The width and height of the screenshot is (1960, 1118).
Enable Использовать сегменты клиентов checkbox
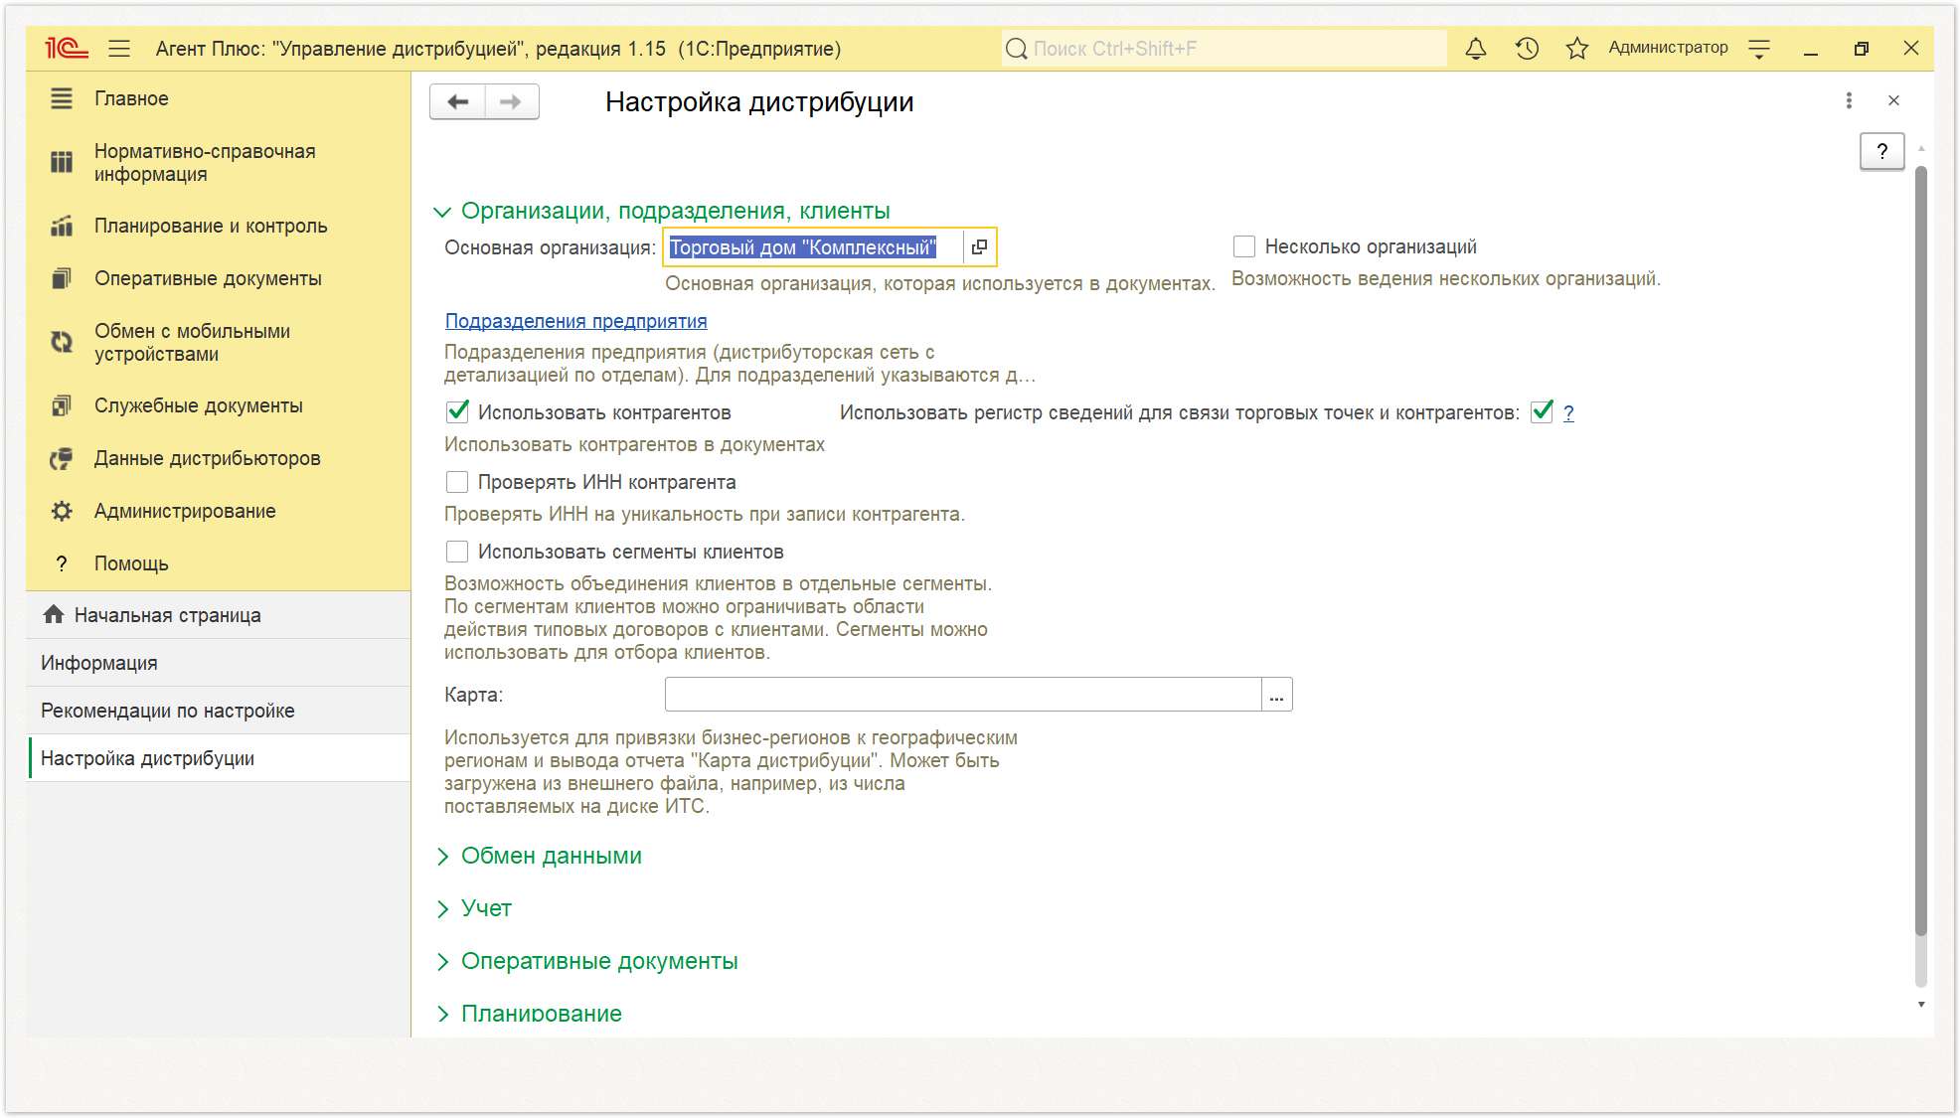click(457, 552)
